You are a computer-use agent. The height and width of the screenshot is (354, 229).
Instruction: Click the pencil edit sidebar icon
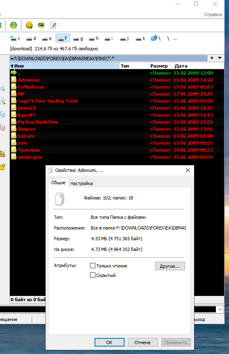[2, 101]
